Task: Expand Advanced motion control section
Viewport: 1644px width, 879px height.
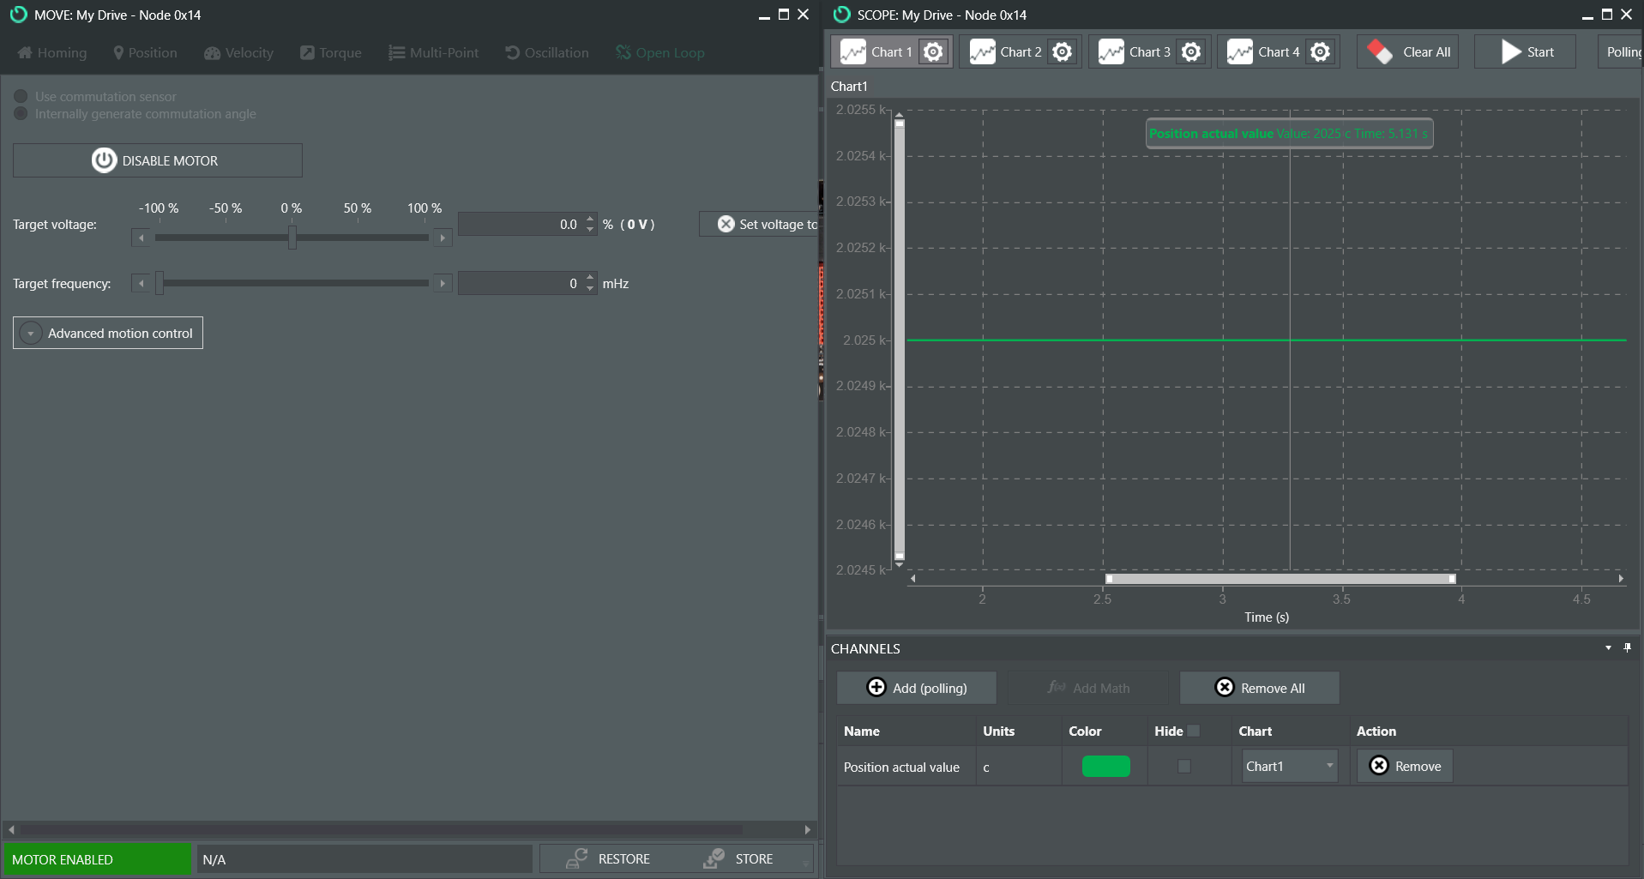Action: point(108,333)
